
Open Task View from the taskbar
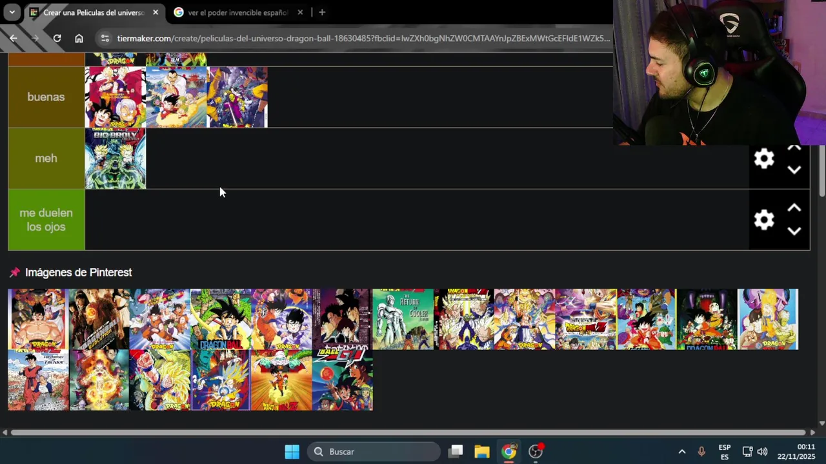click(456, 452)
